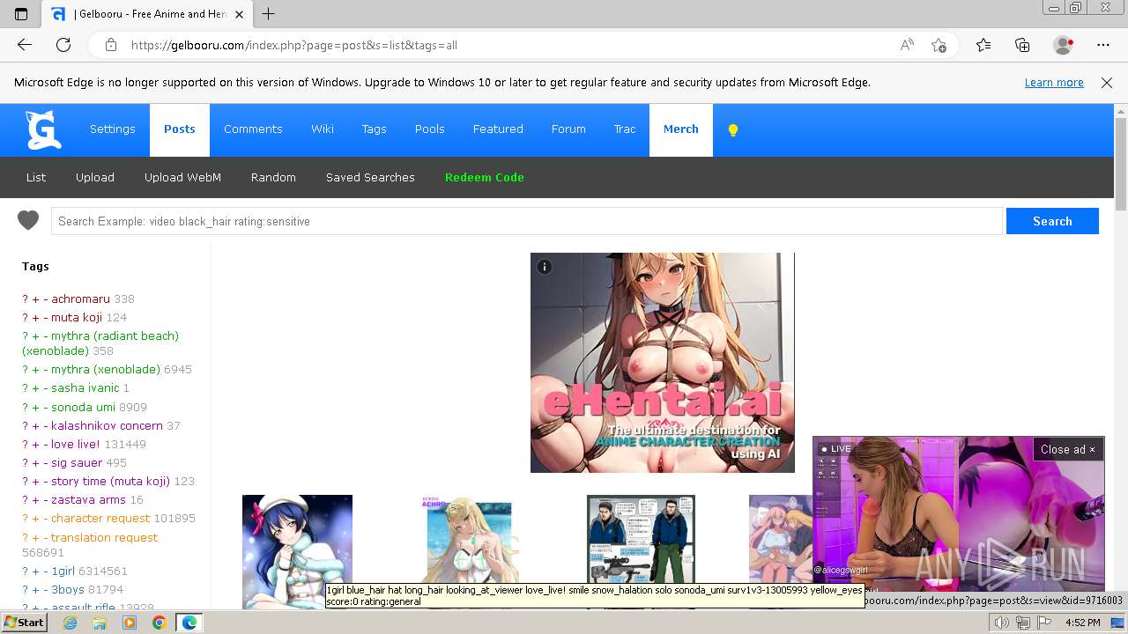Screen dimensions: 1128x634
Task: Toggle the lightbulb theme icon
Action: 732,130
